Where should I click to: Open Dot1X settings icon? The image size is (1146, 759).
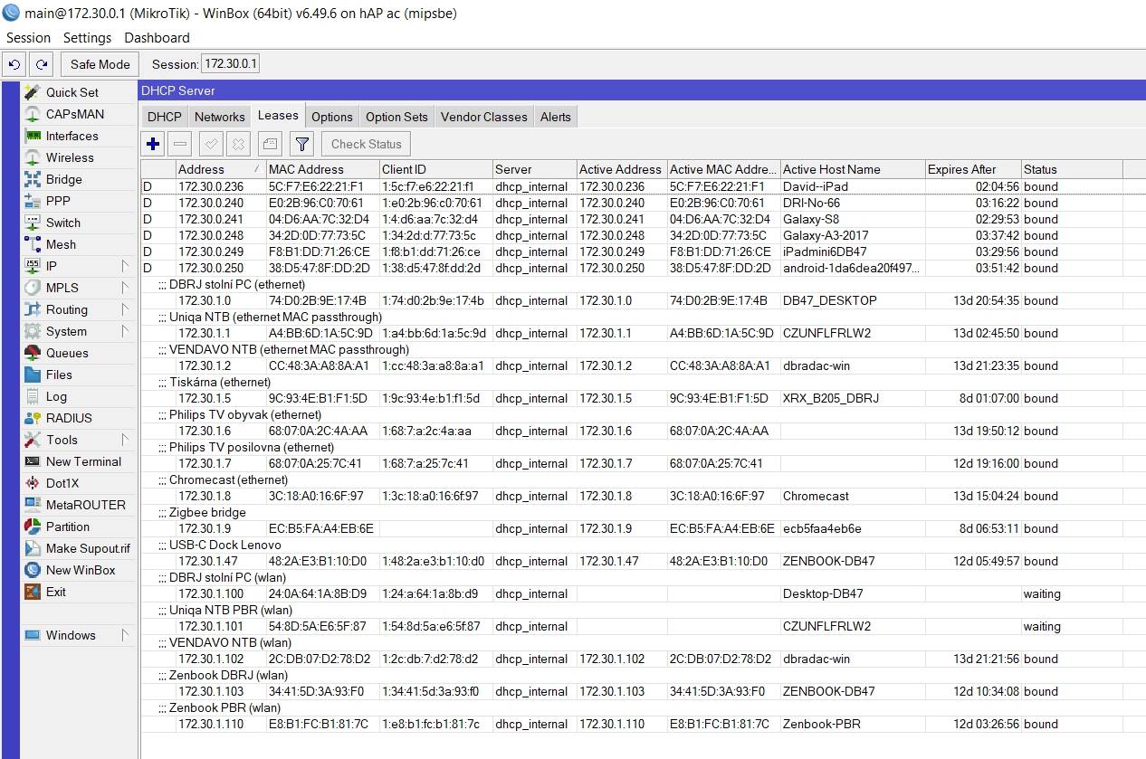33,483
